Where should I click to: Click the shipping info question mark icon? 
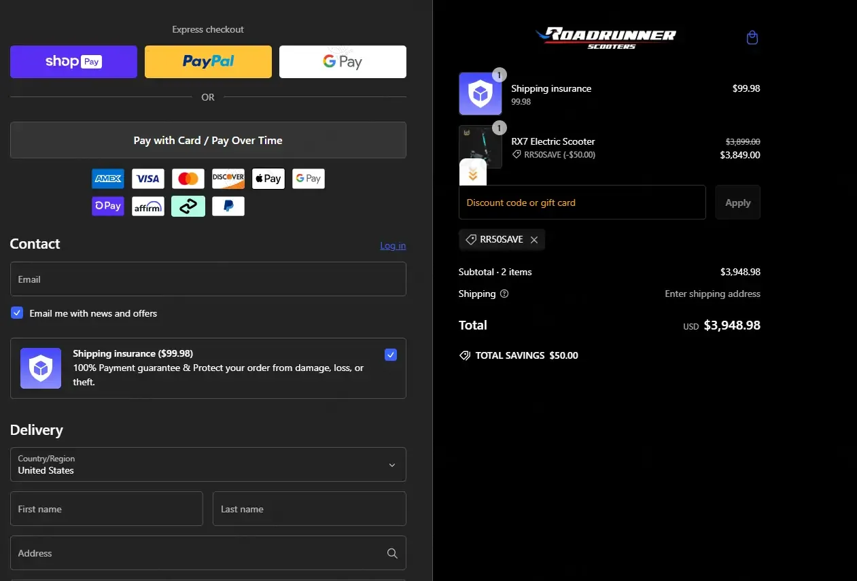(504, 294)
